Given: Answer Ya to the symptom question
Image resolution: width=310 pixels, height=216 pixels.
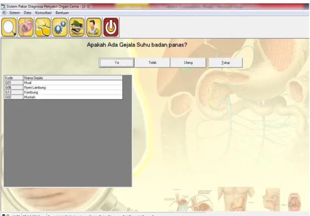Looking at the screenshot, I should pyautogui.click(x=117, y=63).
